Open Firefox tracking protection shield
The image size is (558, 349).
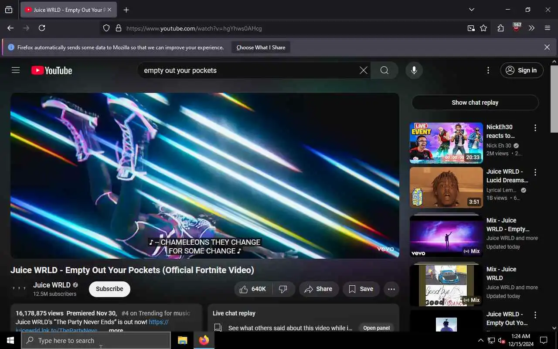106,28
